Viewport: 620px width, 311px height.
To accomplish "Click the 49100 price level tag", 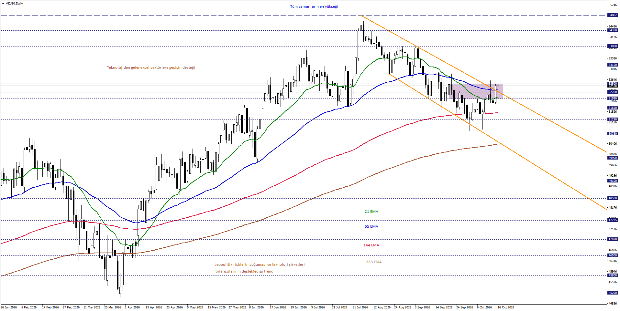I will [613, 181].
